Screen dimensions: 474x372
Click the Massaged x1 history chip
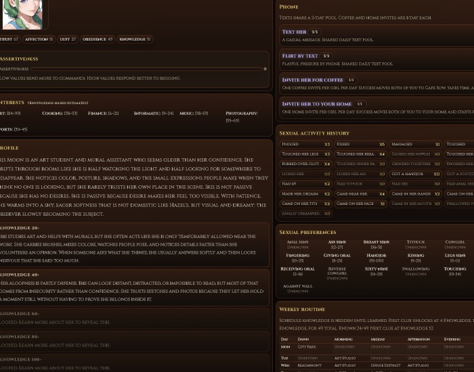416,144
